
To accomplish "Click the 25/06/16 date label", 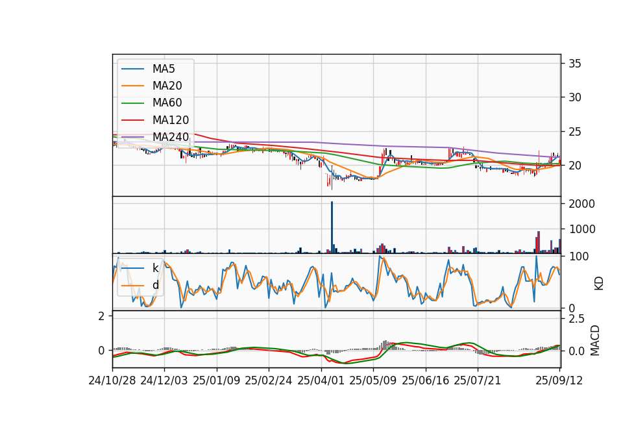I will 426,380.
